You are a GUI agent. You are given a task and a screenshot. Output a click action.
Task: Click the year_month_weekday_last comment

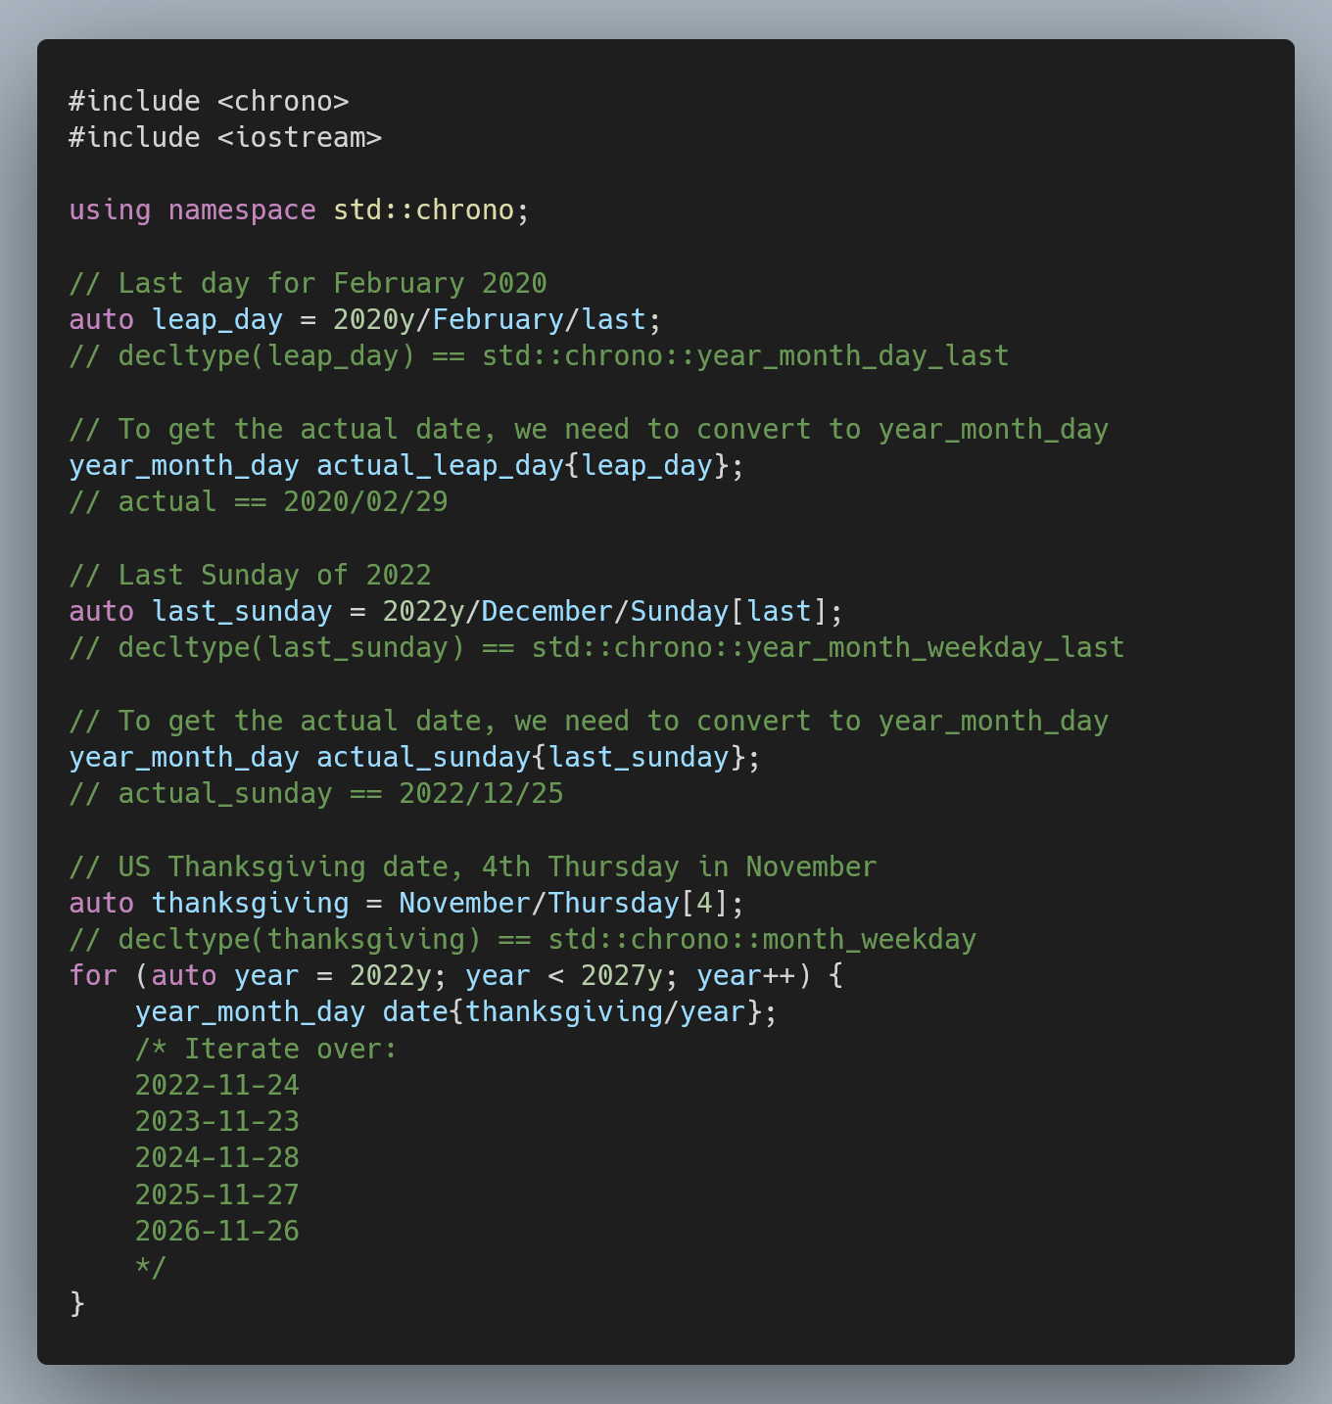[x=827, y=647]
